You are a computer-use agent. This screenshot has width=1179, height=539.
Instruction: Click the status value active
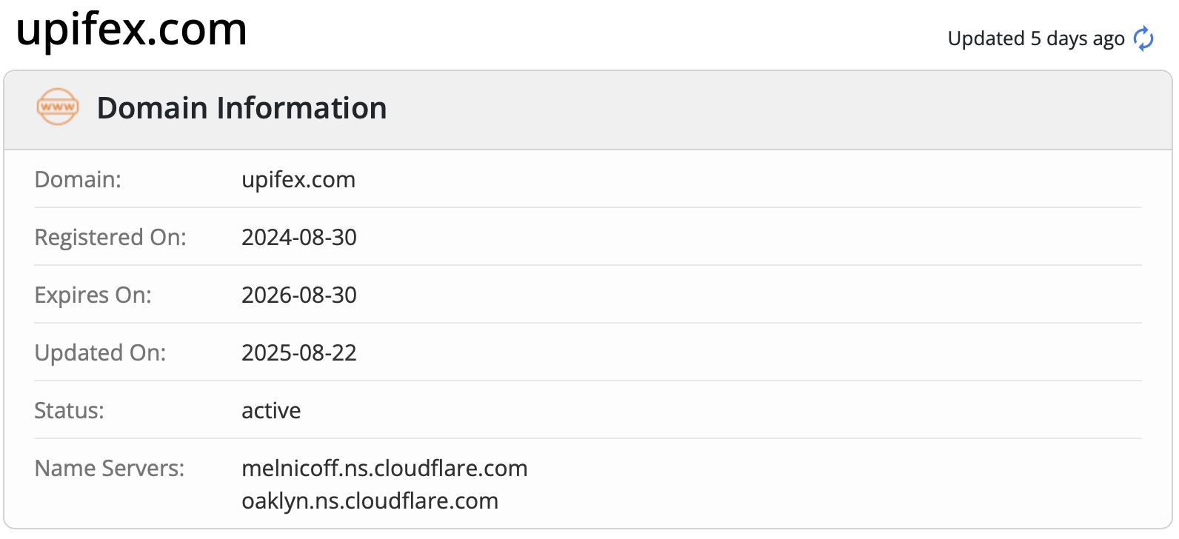coord(271,410)
